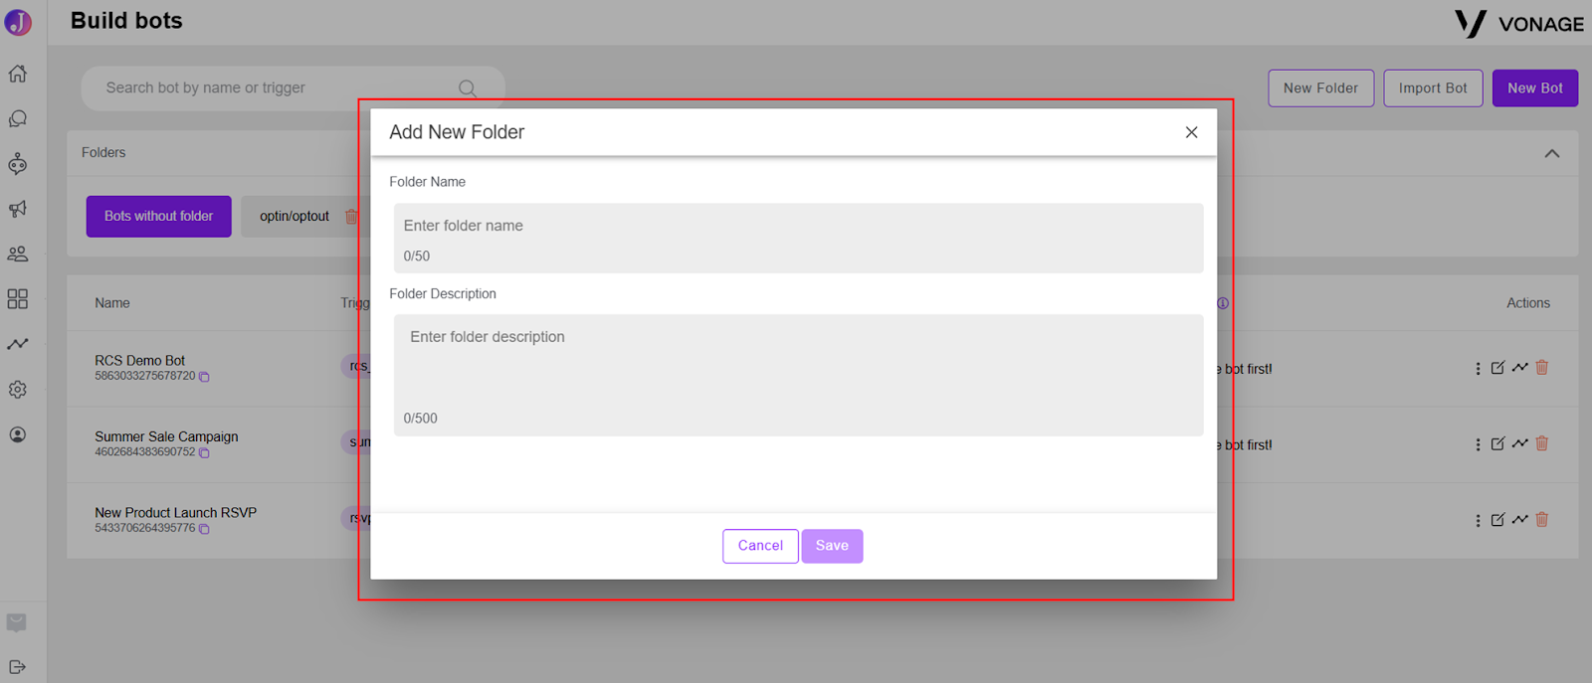Screen dimensions: 1592x683
Task: Open the contacts people sidebar icon
Action: pyautogui.click(x=18, y=255)
